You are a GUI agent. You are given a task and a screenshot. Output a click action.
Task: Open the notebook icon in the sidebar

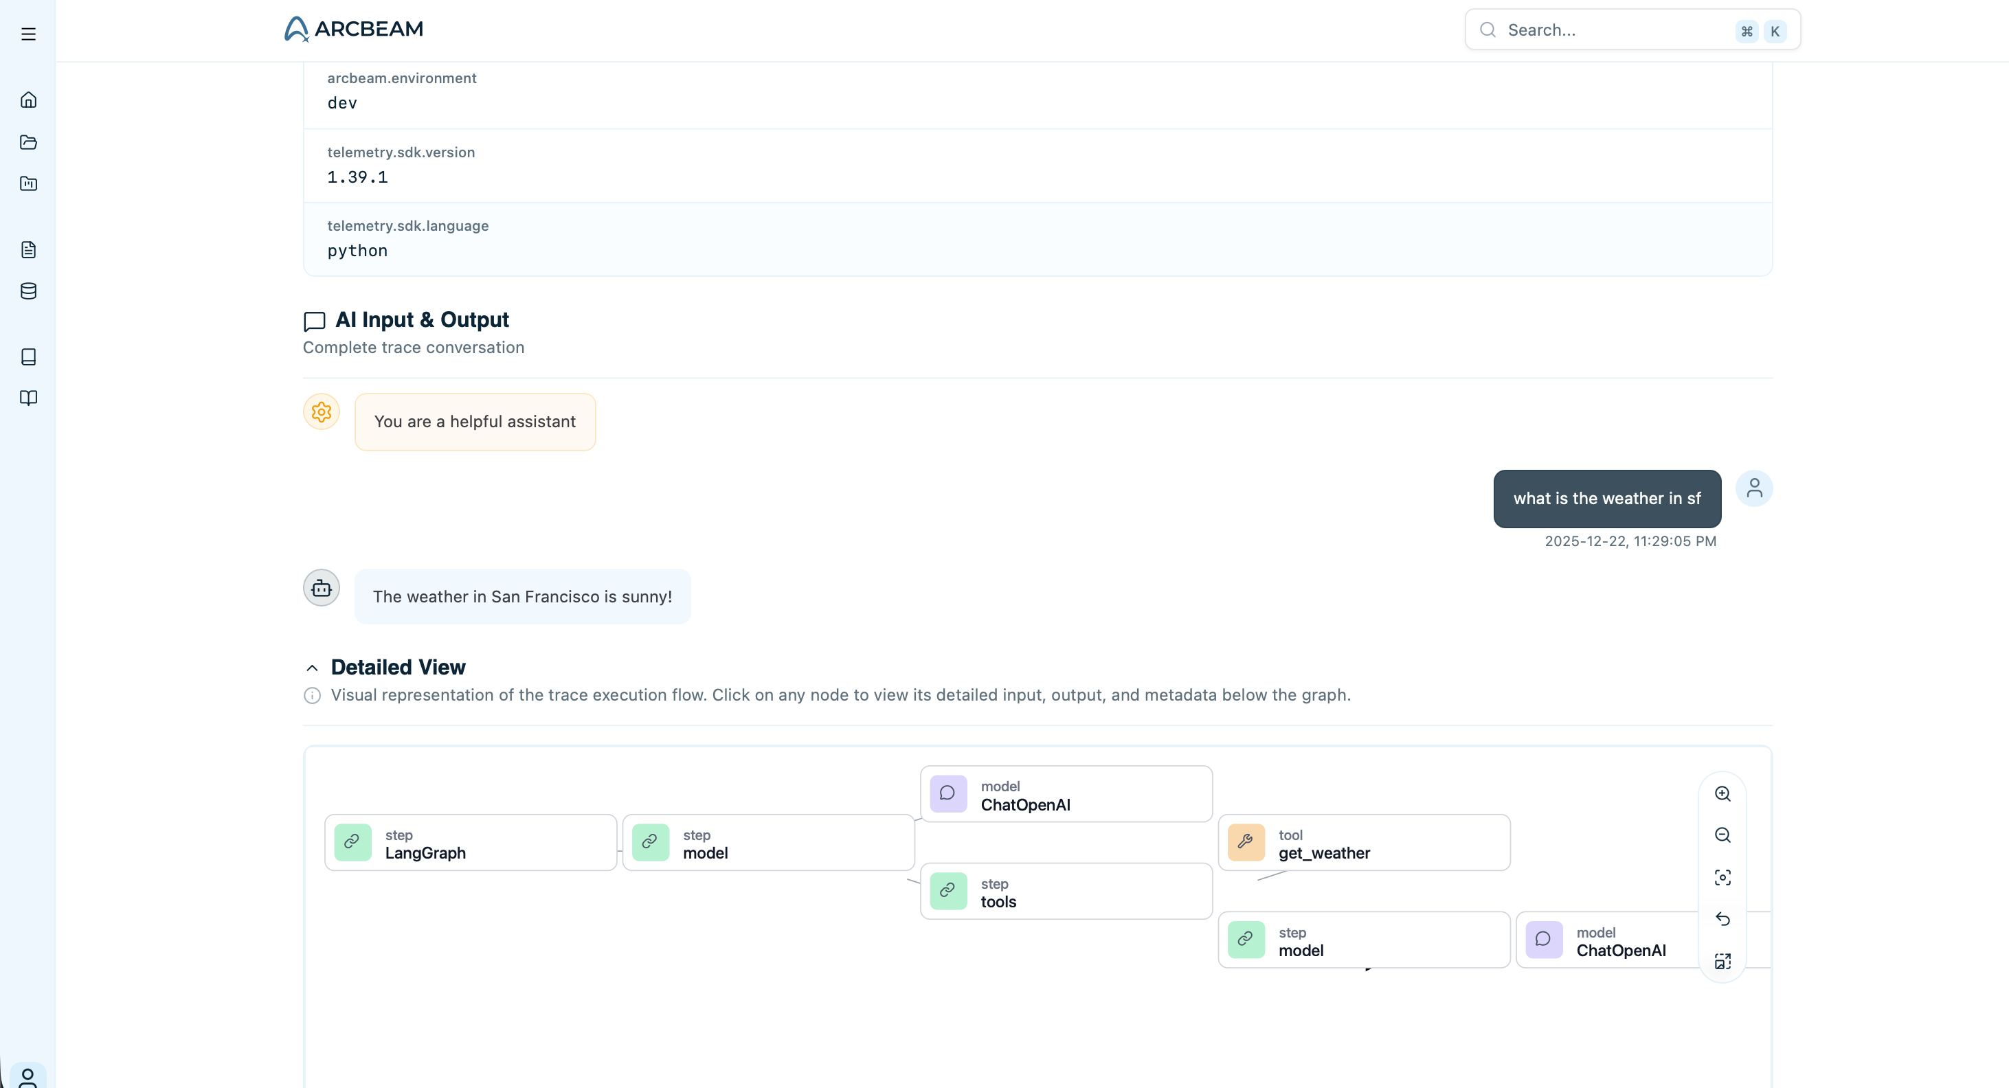click(28, 356)
